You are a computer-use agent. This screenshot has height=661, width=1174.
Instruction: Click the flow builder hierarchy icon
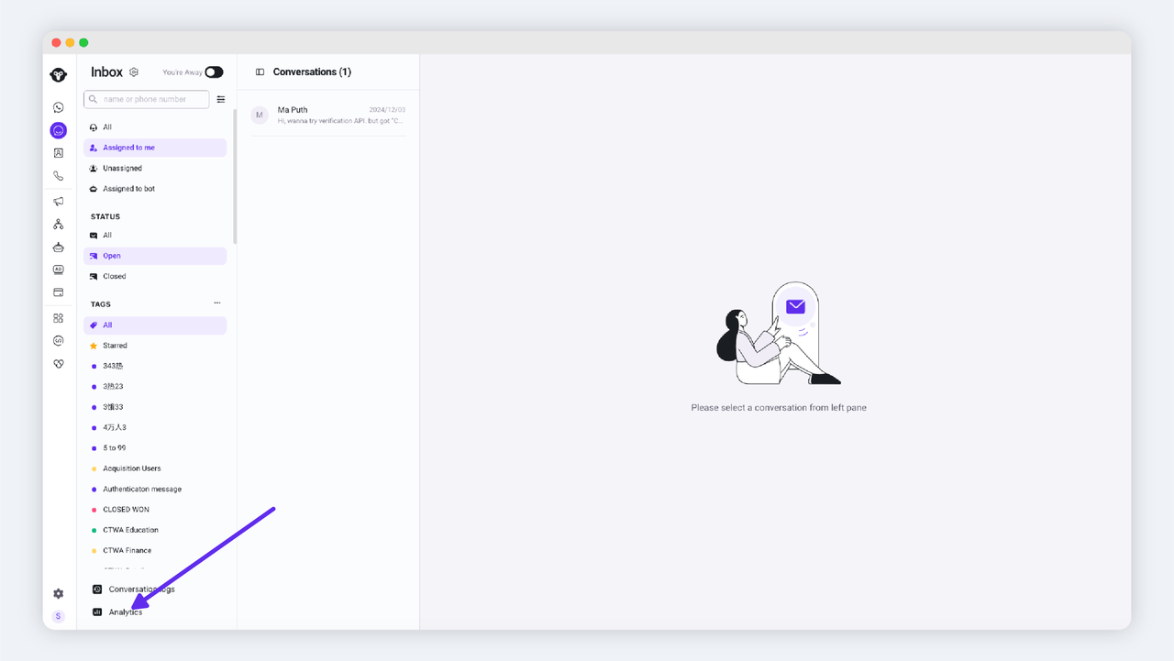(59, 225)
